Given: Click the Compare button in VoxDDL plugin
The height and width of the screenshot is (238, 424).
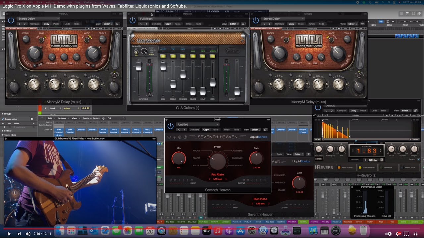Looking at the screenshot, I should click(x=35, y=24).
